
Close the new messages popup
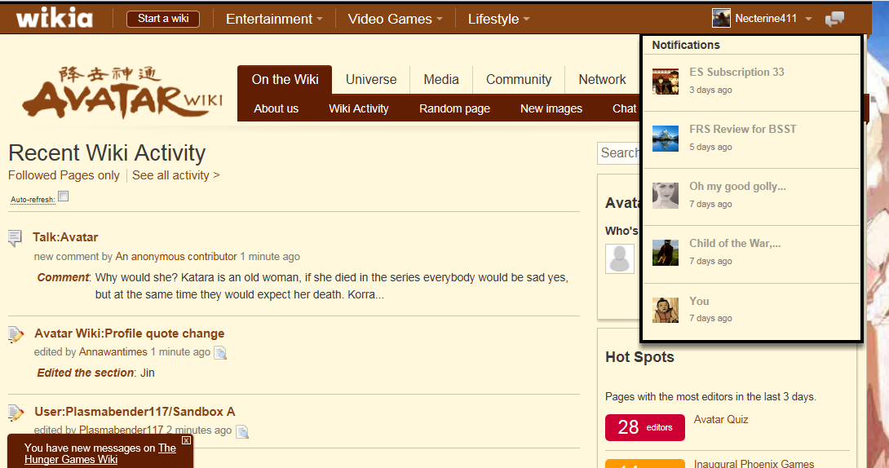click(x=186, y=440)
